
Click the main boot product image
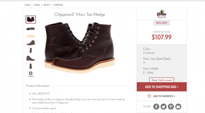[x=80, y=48]
